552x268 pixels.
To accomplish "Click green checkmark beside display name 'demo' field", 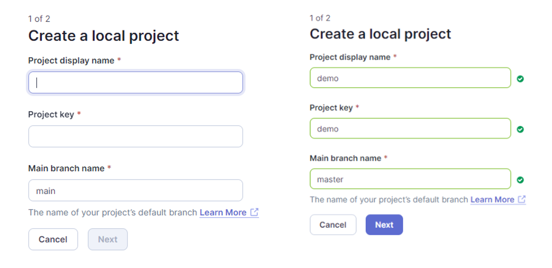I will pyautogui.click(x=520, y=79).
